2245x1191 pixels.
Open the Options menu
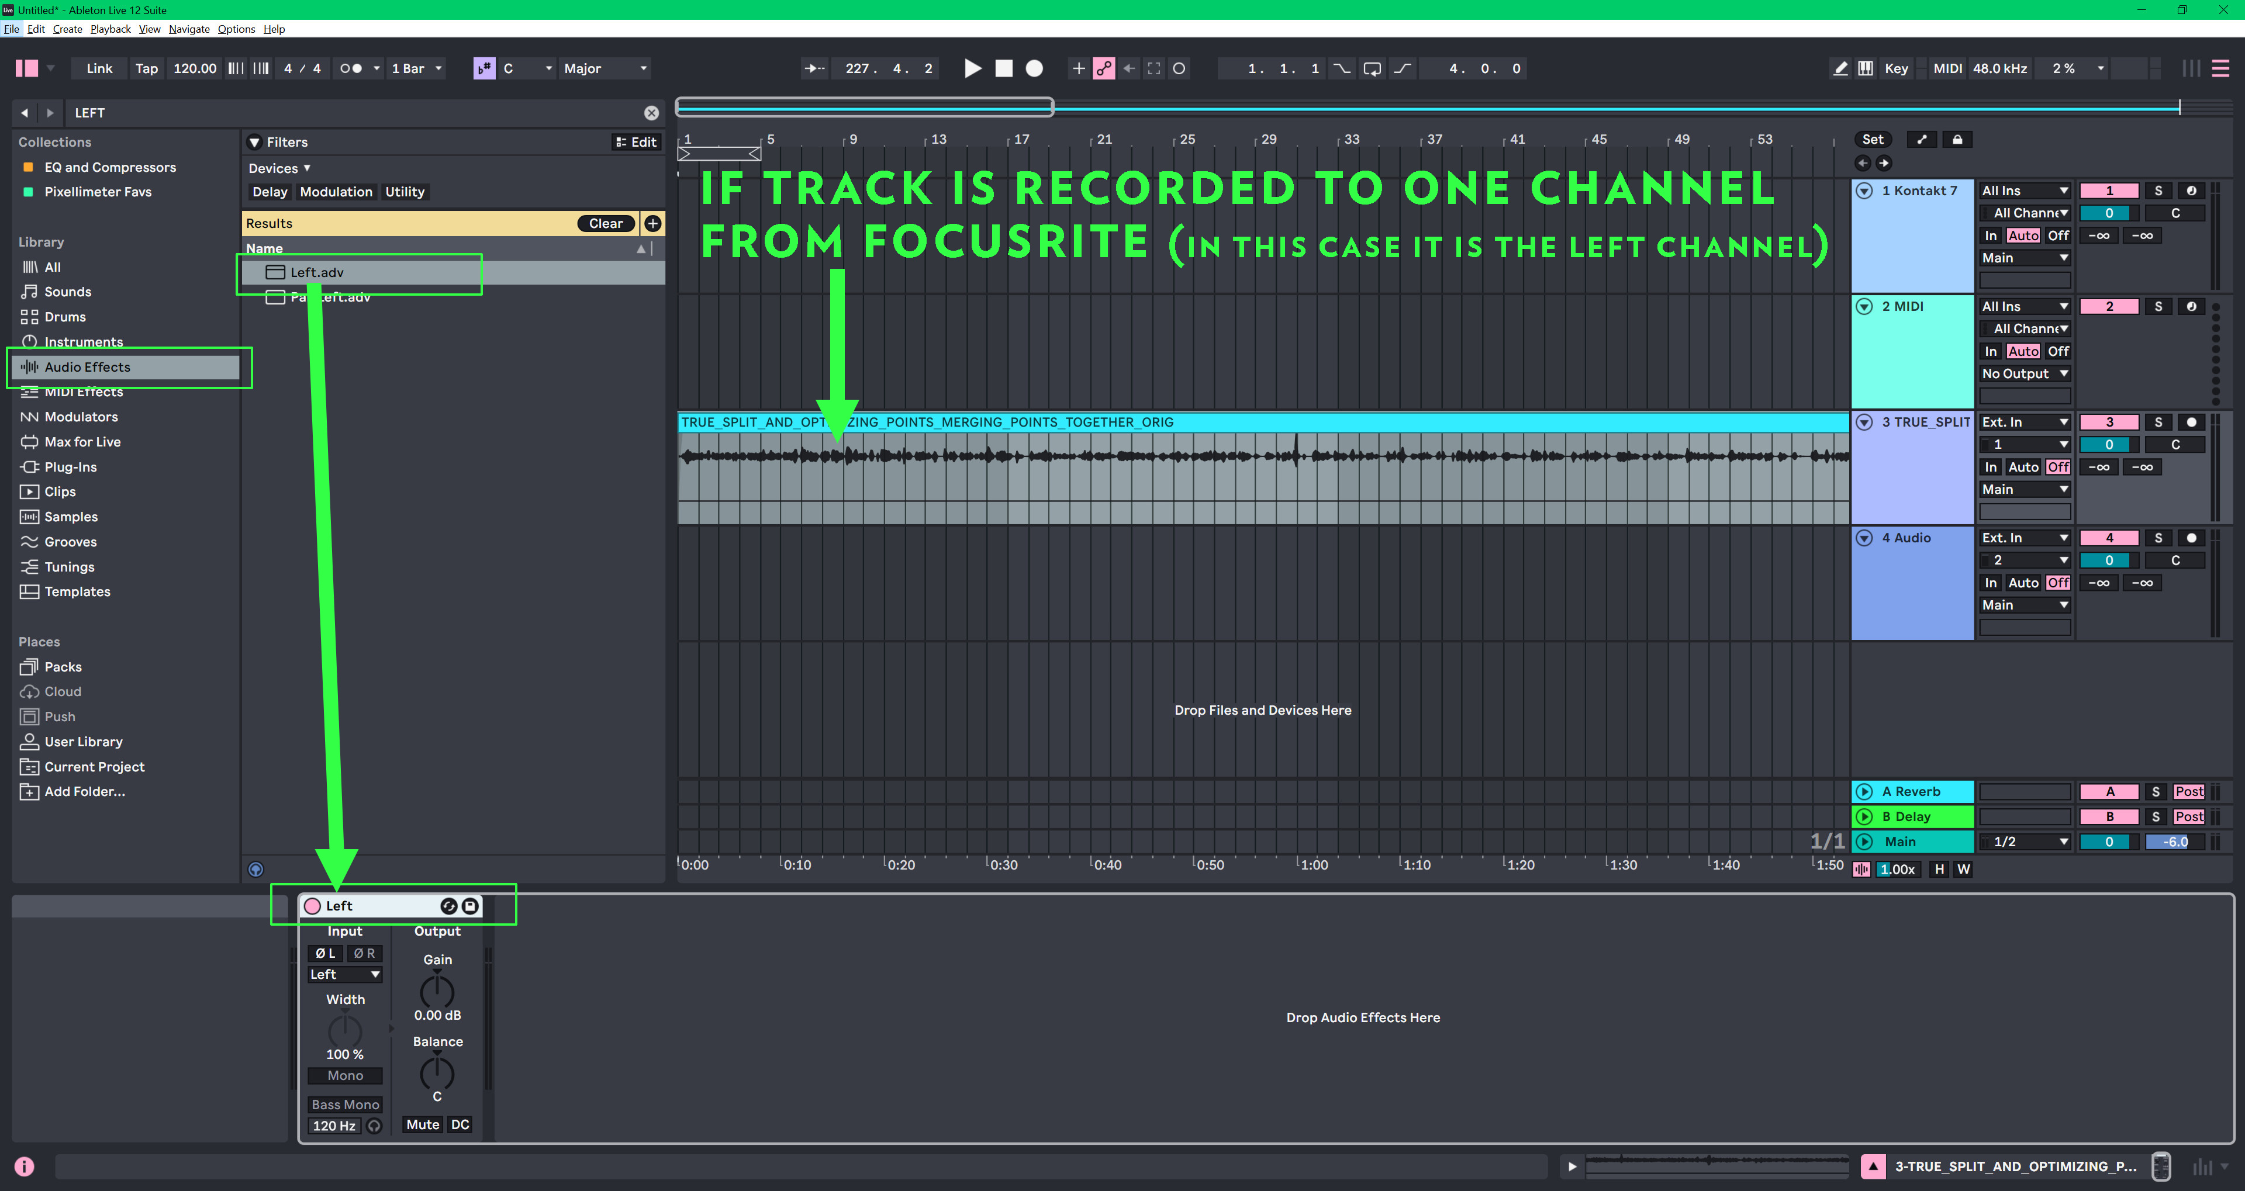(x=236, y=29)
